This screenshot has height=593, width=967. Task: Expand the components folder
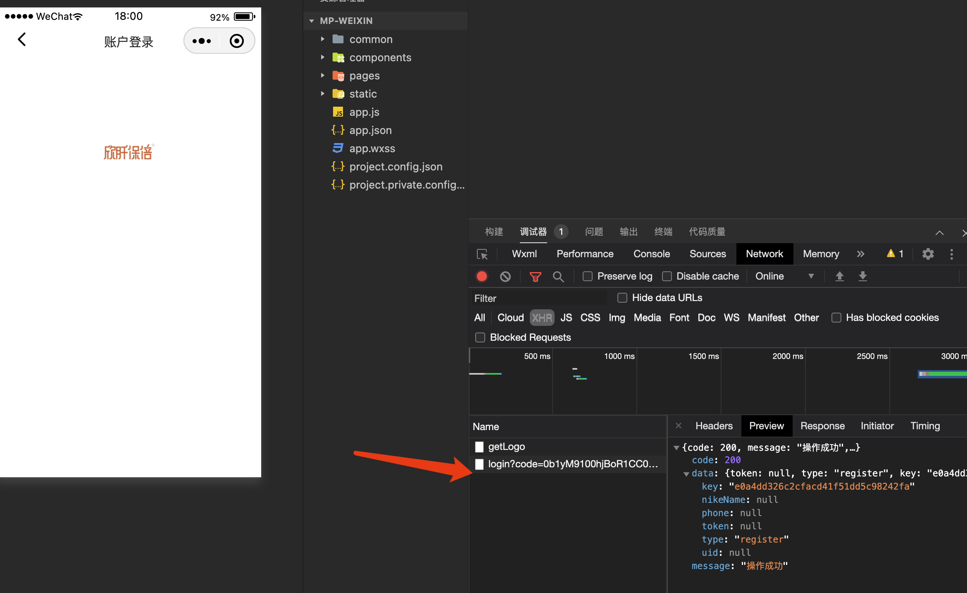point(323,57)
